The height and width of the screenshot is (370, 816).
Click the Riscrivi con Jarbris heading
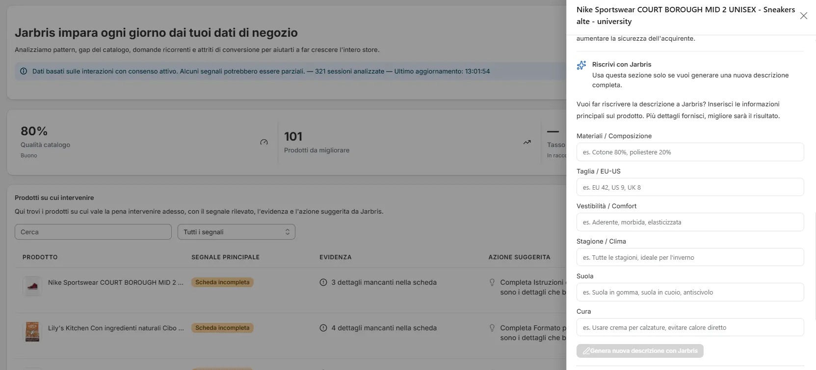coord(622,65)
